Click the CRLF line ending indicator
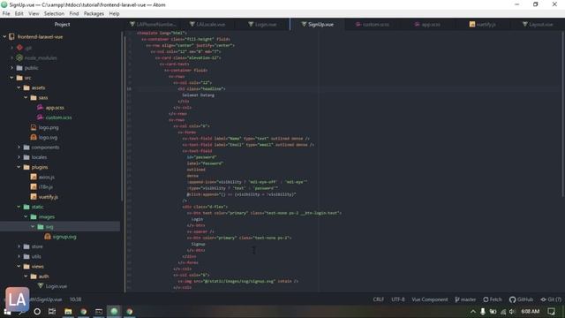The image size is (565, 318). point(379,299)
